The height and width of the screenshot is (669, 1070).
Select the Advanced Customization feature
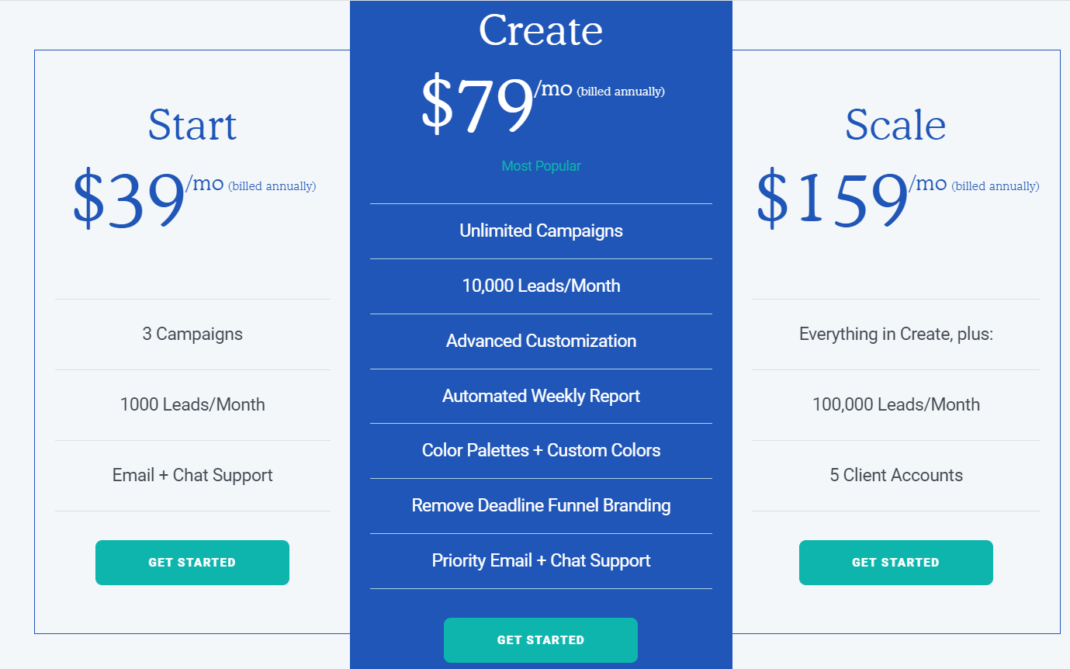541,341
